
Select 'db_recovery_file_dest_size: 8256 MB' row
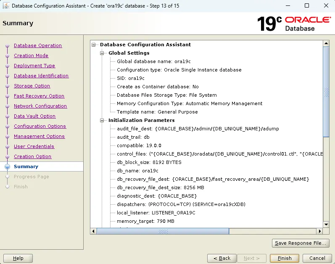(x=161, y=187)
